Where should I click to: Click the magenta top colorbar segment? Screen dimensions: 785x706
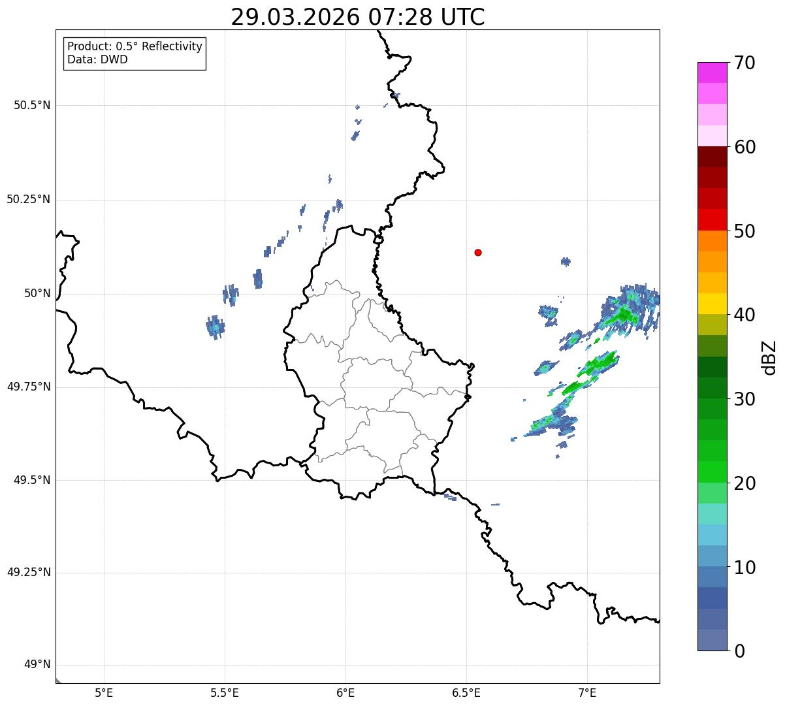tap(712, 72)
